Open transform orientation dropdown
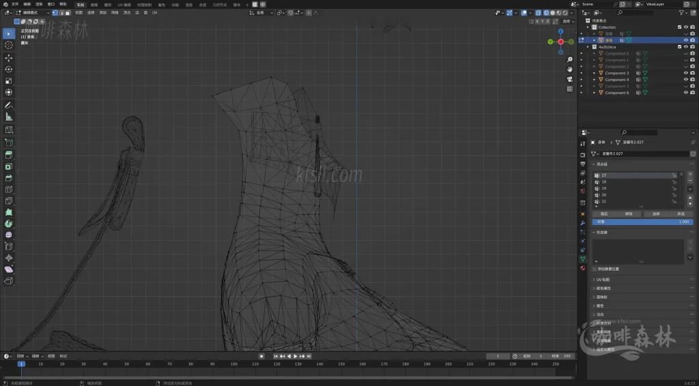 (262, 13)
